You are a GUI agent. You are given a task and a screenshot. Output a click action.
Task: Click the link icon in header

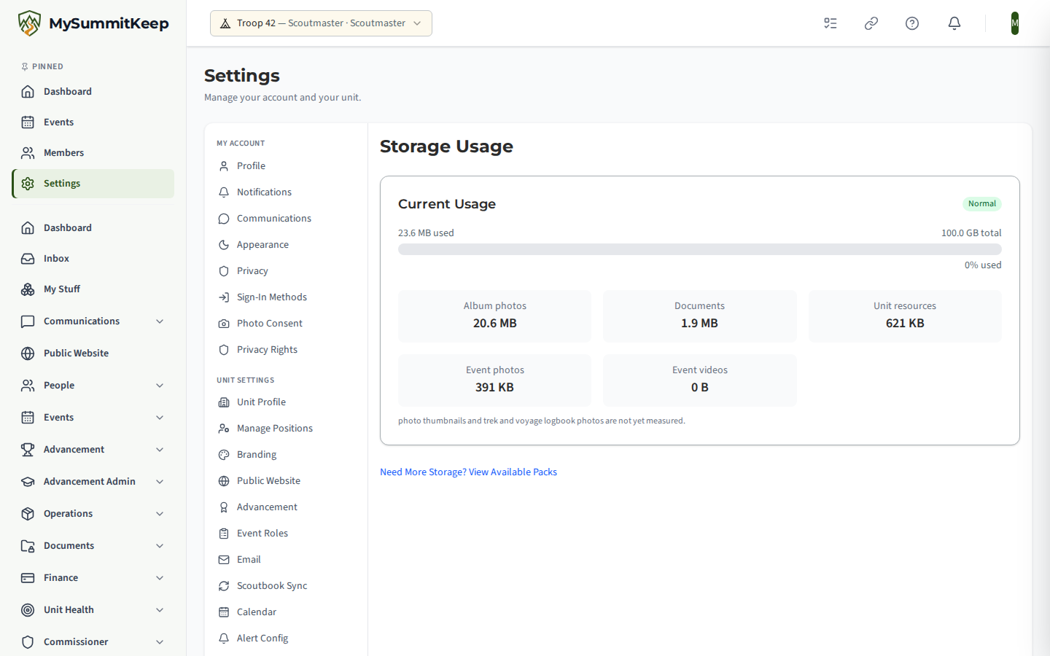click(871, 23)
